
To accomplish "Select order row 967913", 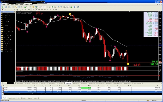I will 82,90.
